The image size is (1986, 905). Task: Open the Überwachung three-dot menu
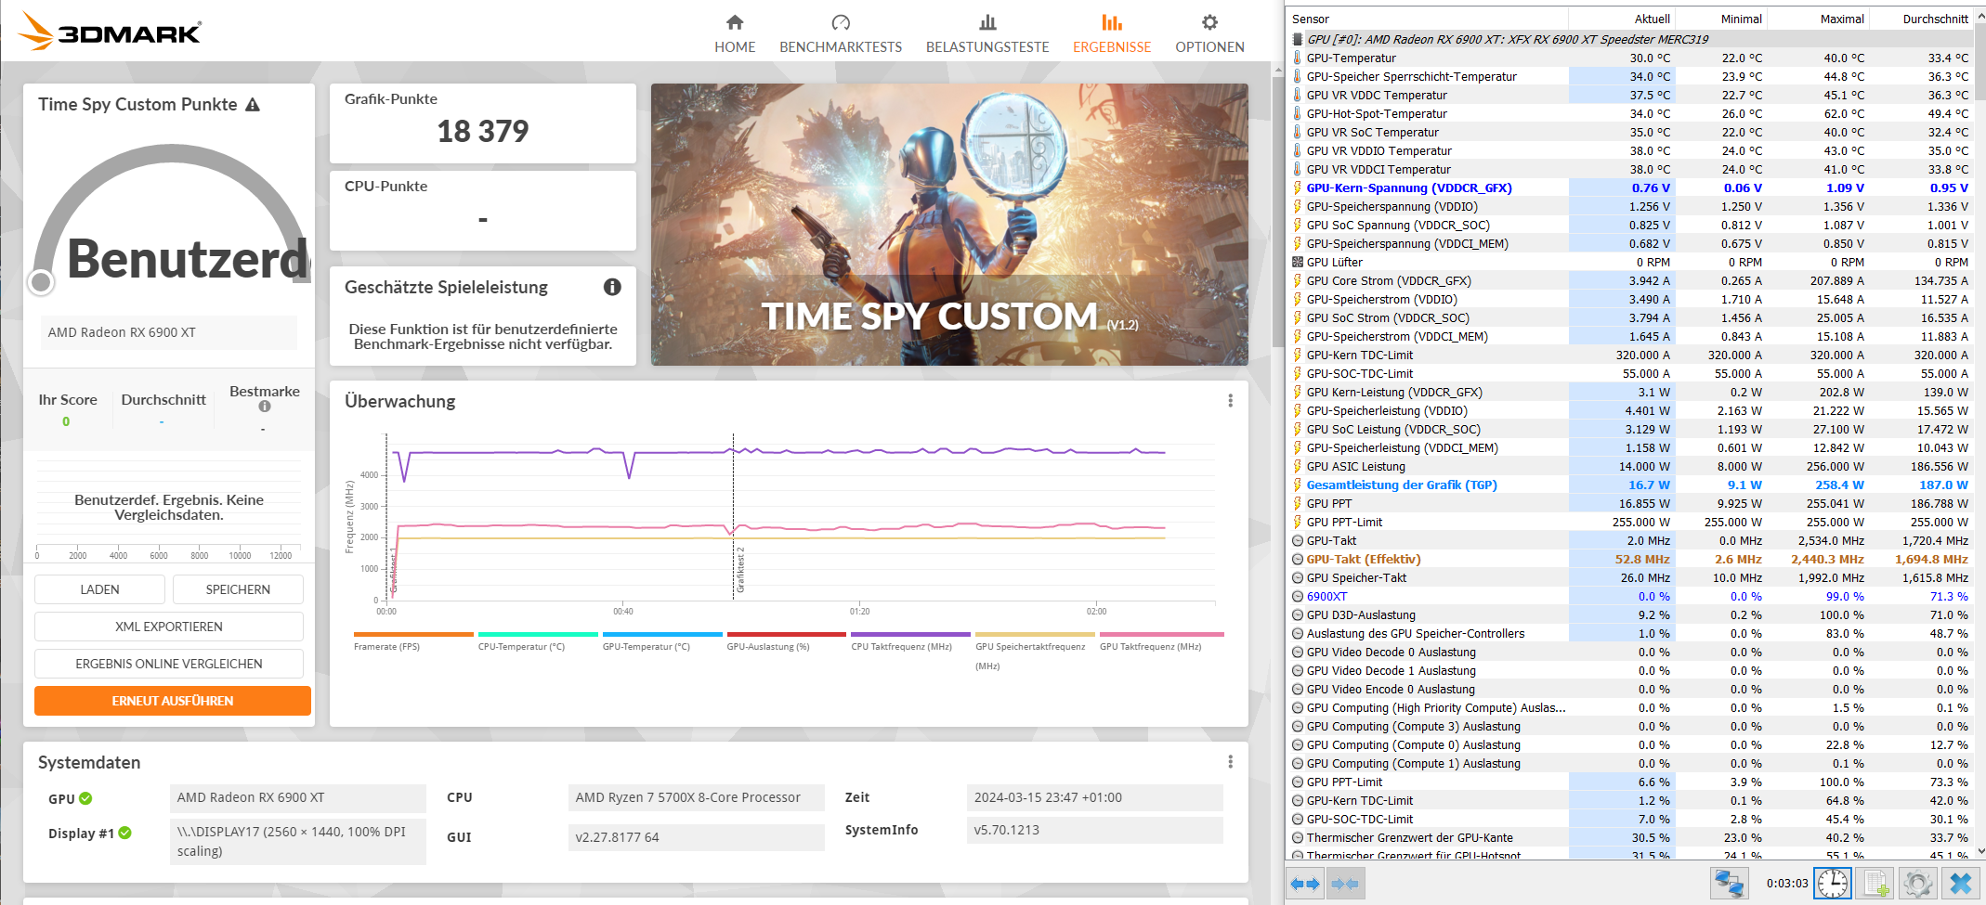1231,401
